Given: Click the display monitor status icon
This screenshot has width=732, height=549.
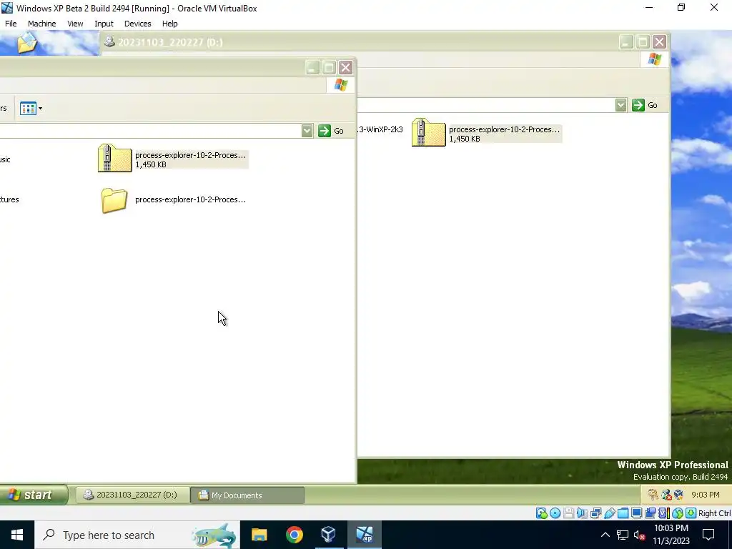Looking at the screenshot, I should [x=636, y=513].
